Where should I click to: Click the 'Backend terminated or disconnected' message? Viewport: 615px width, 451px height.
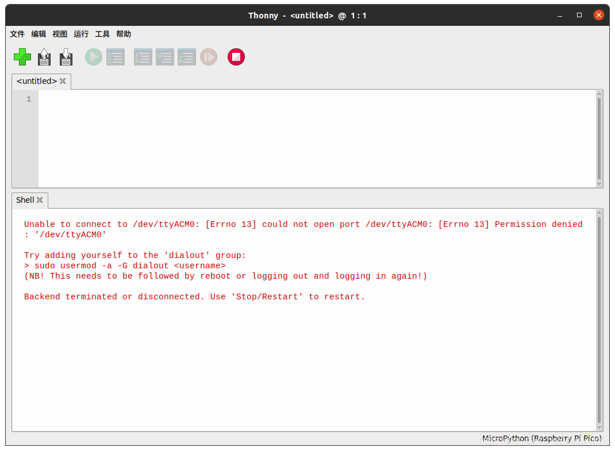(194, 297)
